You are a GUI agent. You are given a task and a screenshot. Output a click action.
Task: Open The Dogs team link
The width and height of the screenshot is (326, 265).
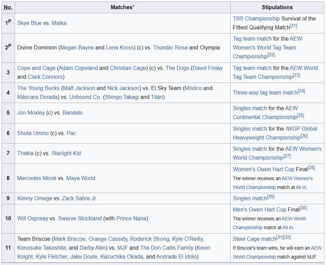(x=177, y=68)
